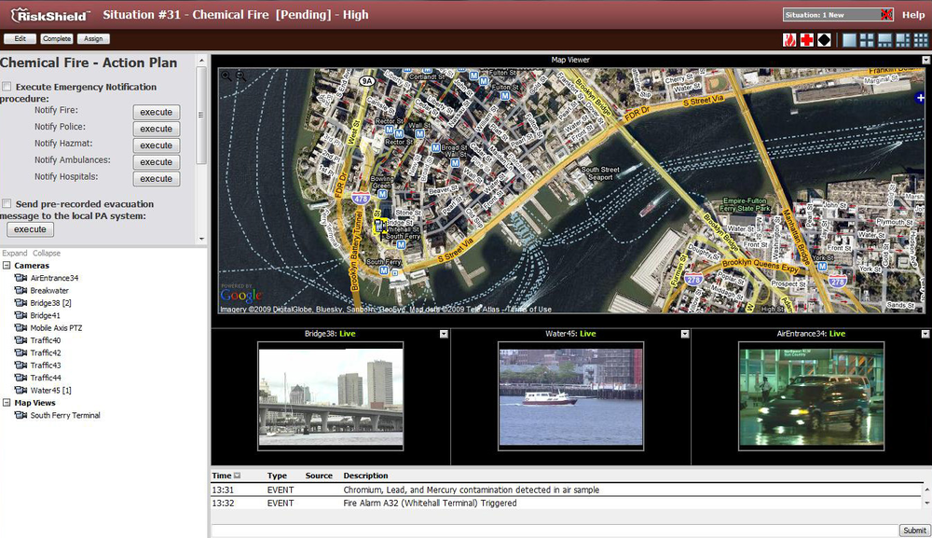Click the black diamond hazmat icon

pos(824,40)
